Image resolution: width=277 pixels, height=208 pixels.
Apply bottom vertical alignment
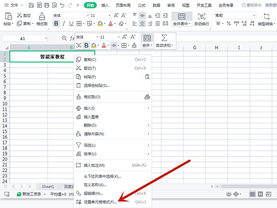[x=150, y=16]
